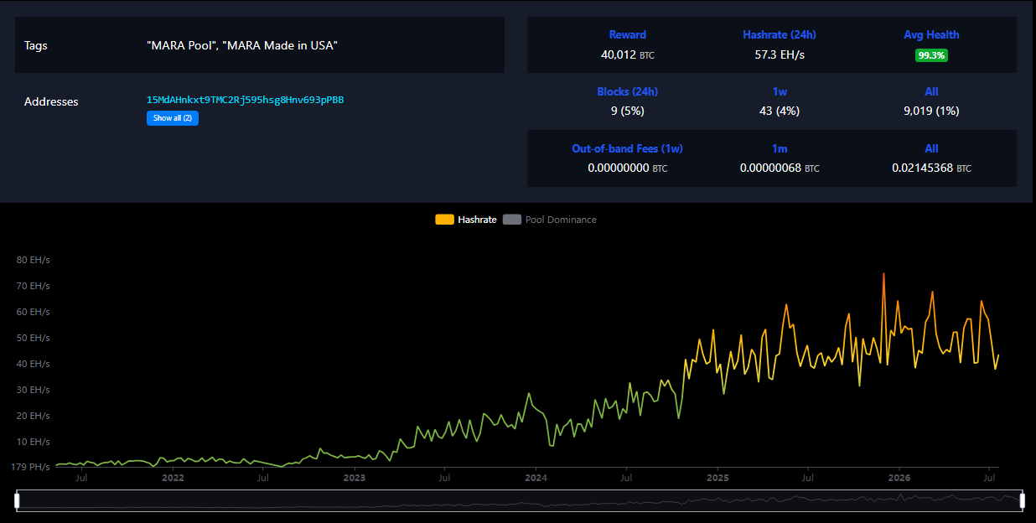This screenshot has height=523, width=1036.
Task: Grab the left handle of chart zoom slider
Action: 17,500
